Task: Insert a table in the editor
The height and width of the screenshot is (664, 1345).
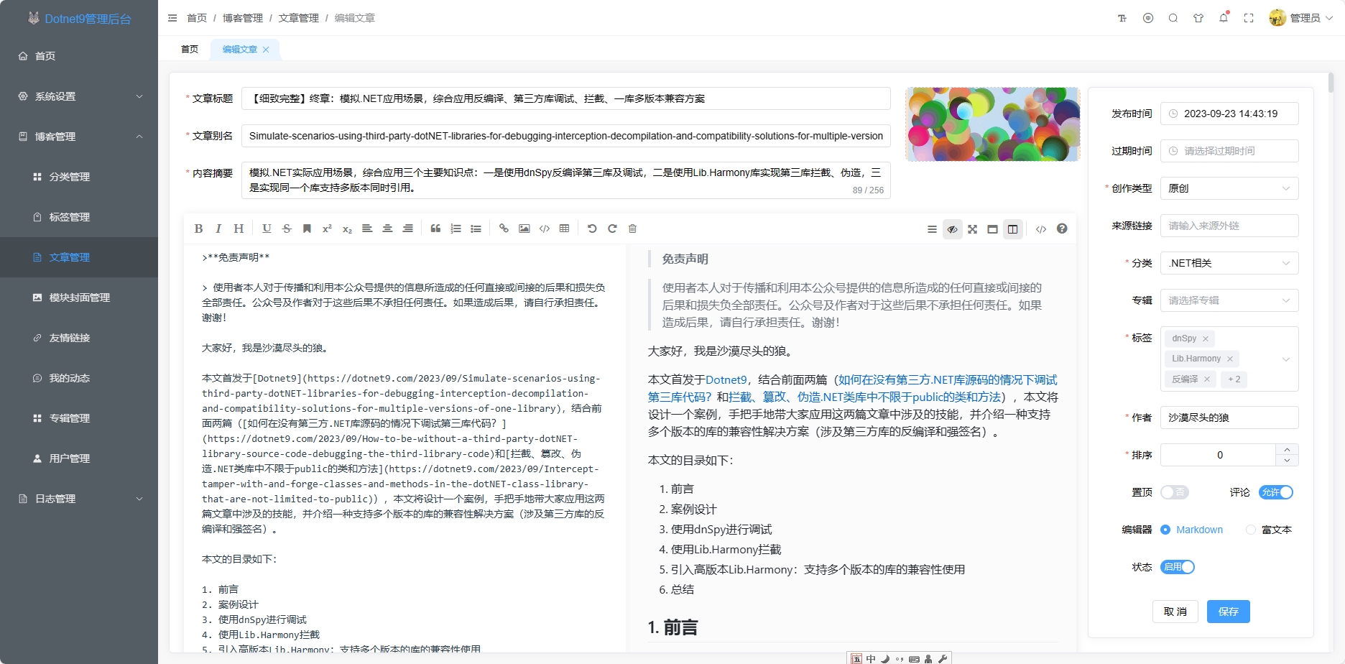Action: click(x=565, y=229)
